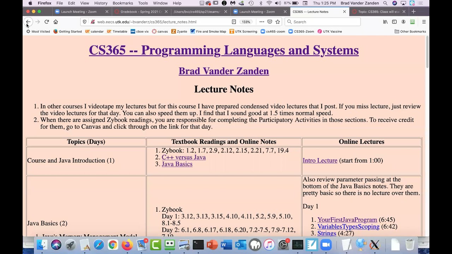Switch to the Gradebook - Spring 2021 tab

[141, 12]
